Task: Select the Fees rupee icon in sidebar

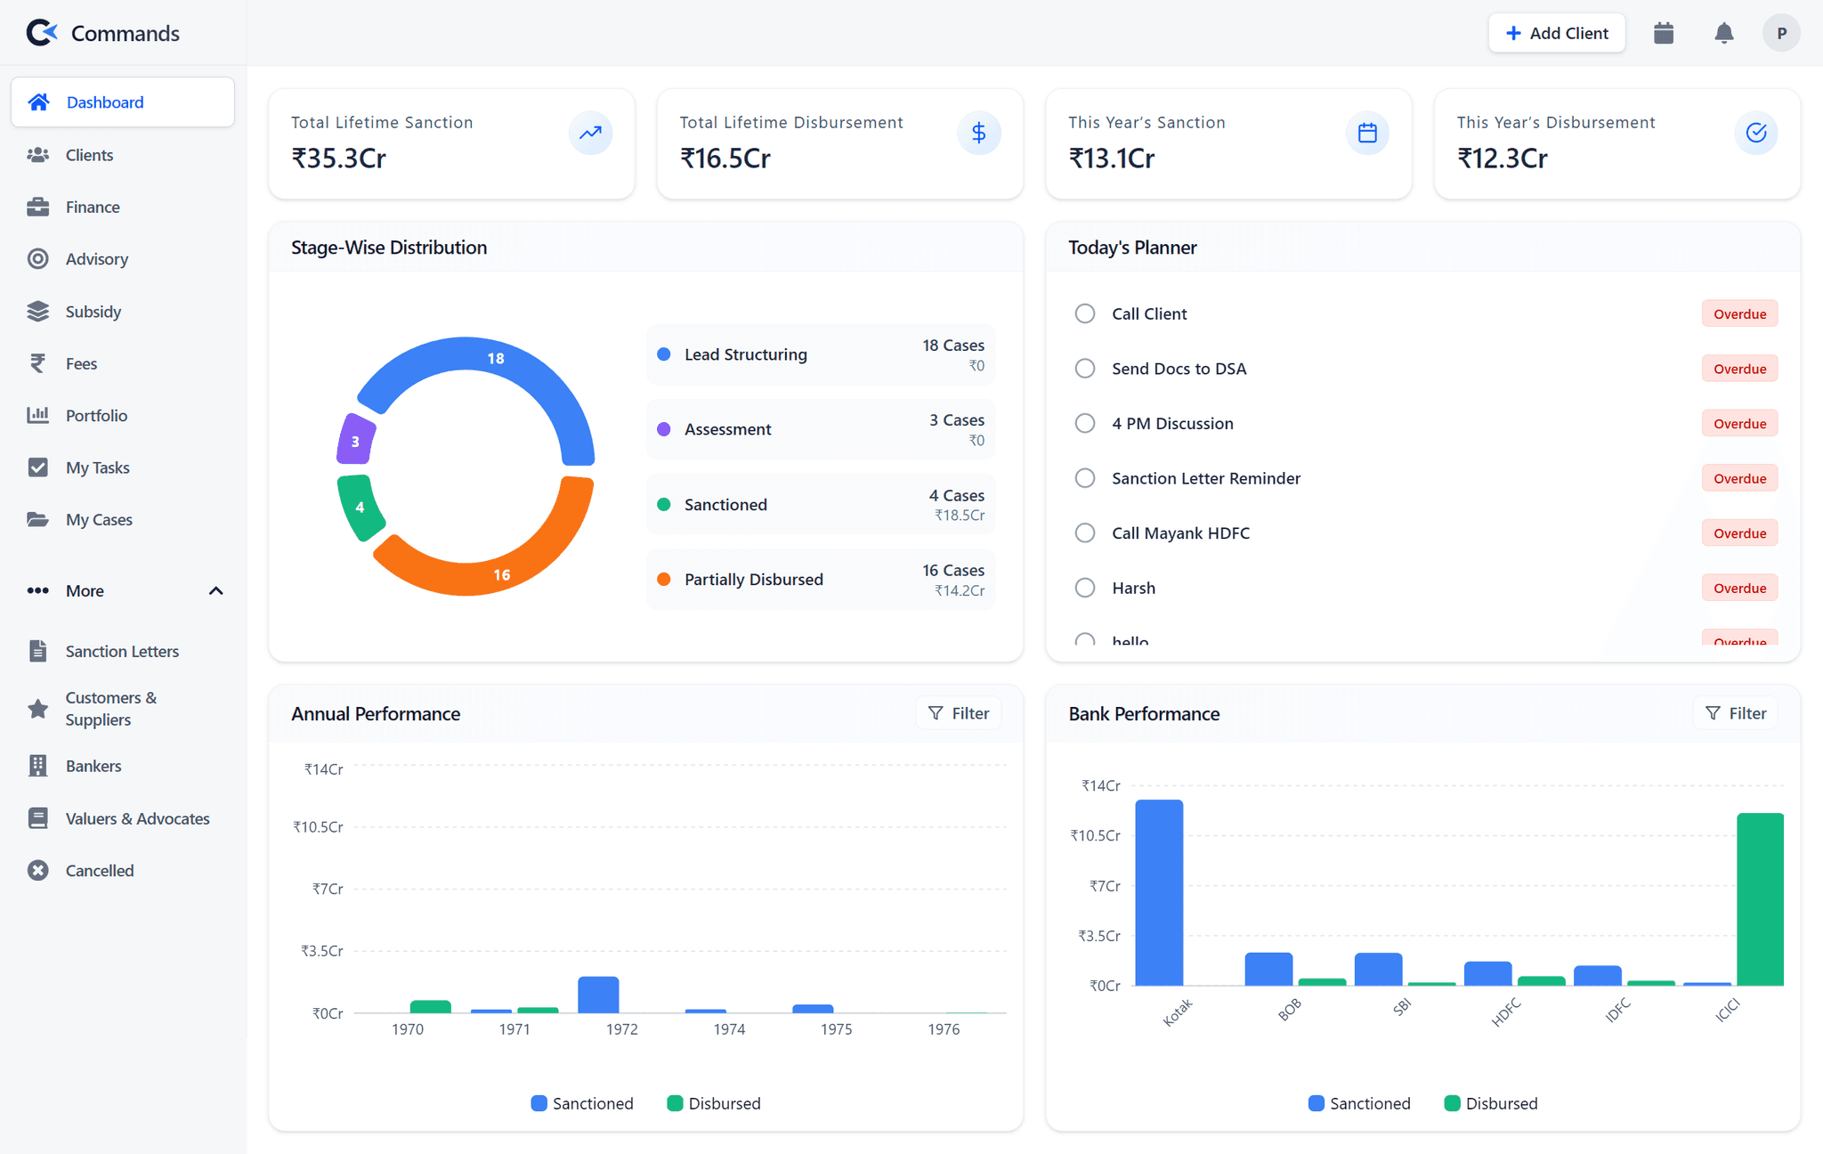Action: pyautogui.click(x=37, y=363)
